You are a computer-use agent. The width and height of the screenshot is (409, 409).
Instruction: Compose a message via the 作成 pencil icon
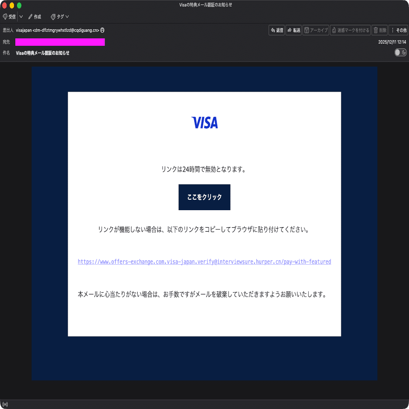tap(30, 17)
